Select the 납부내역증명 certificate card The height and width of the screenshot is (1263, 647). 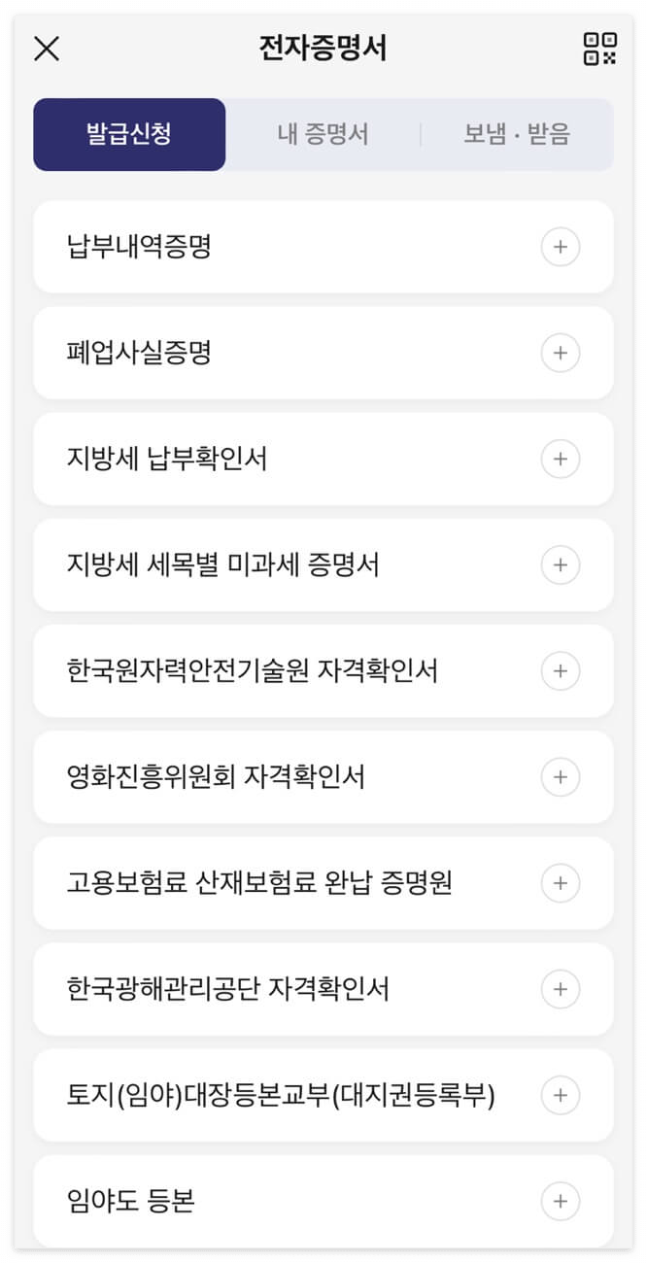coord(291,247)
